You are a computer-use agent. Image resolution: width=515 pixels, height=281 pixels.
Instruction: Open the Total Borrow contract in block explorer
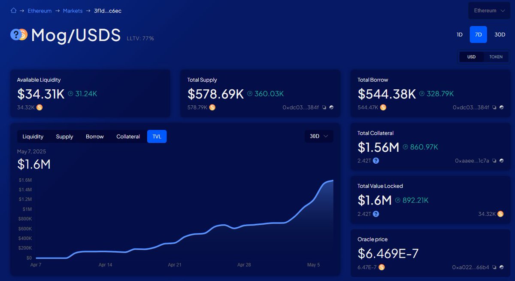coord(501,107)
